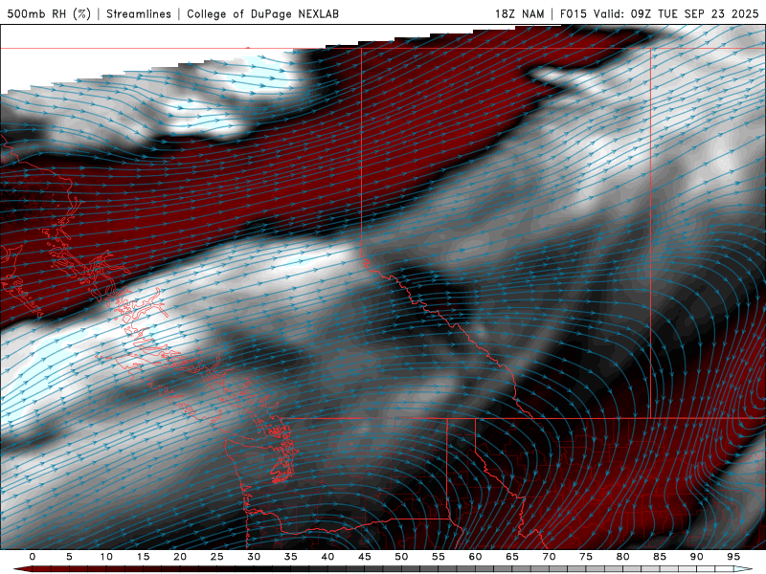The height and width of the screenshot is (574, 766).
Task: Click the "75" value on the RH scale
Action: (x=586, y=557)
